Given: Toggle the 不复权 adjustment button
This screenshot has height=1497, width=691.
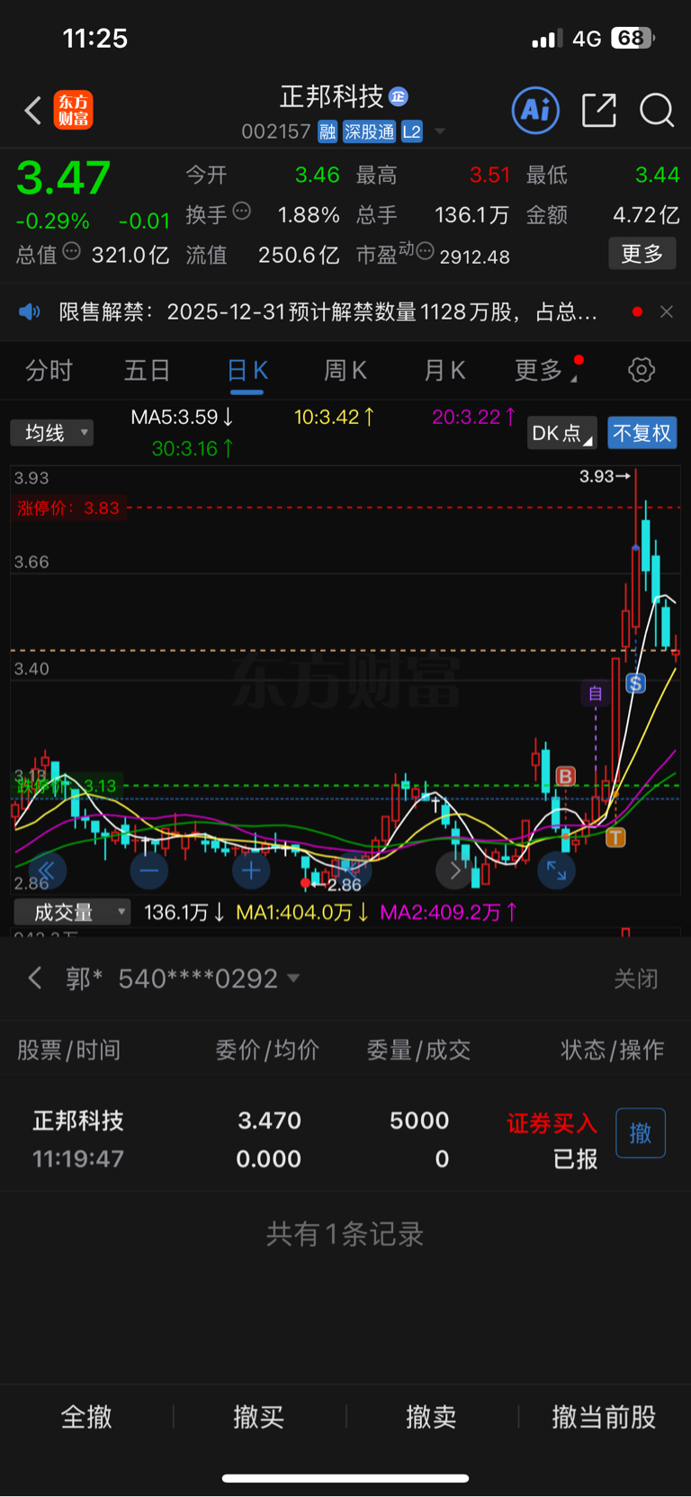Looking at the screenshot, I should pyautogui.click(x=642, y=433).
